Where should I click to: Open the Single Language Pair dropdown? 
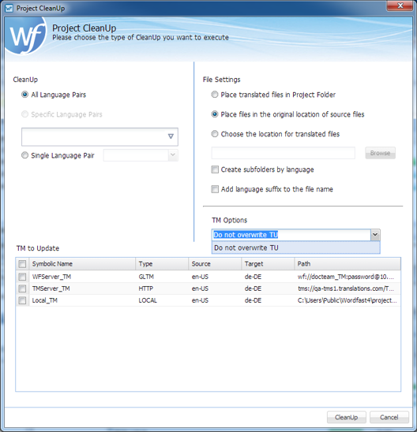click(141, 155)
